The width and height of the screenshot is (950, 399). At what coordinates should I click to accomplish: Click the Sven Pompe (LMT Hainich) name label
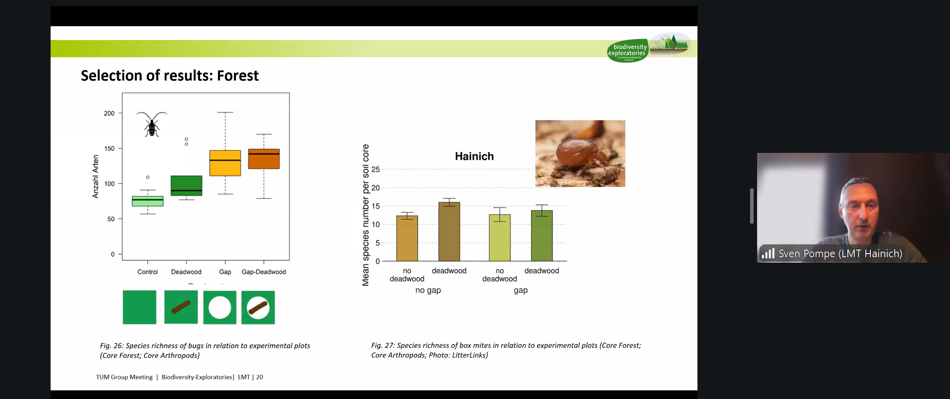point(840,254)
